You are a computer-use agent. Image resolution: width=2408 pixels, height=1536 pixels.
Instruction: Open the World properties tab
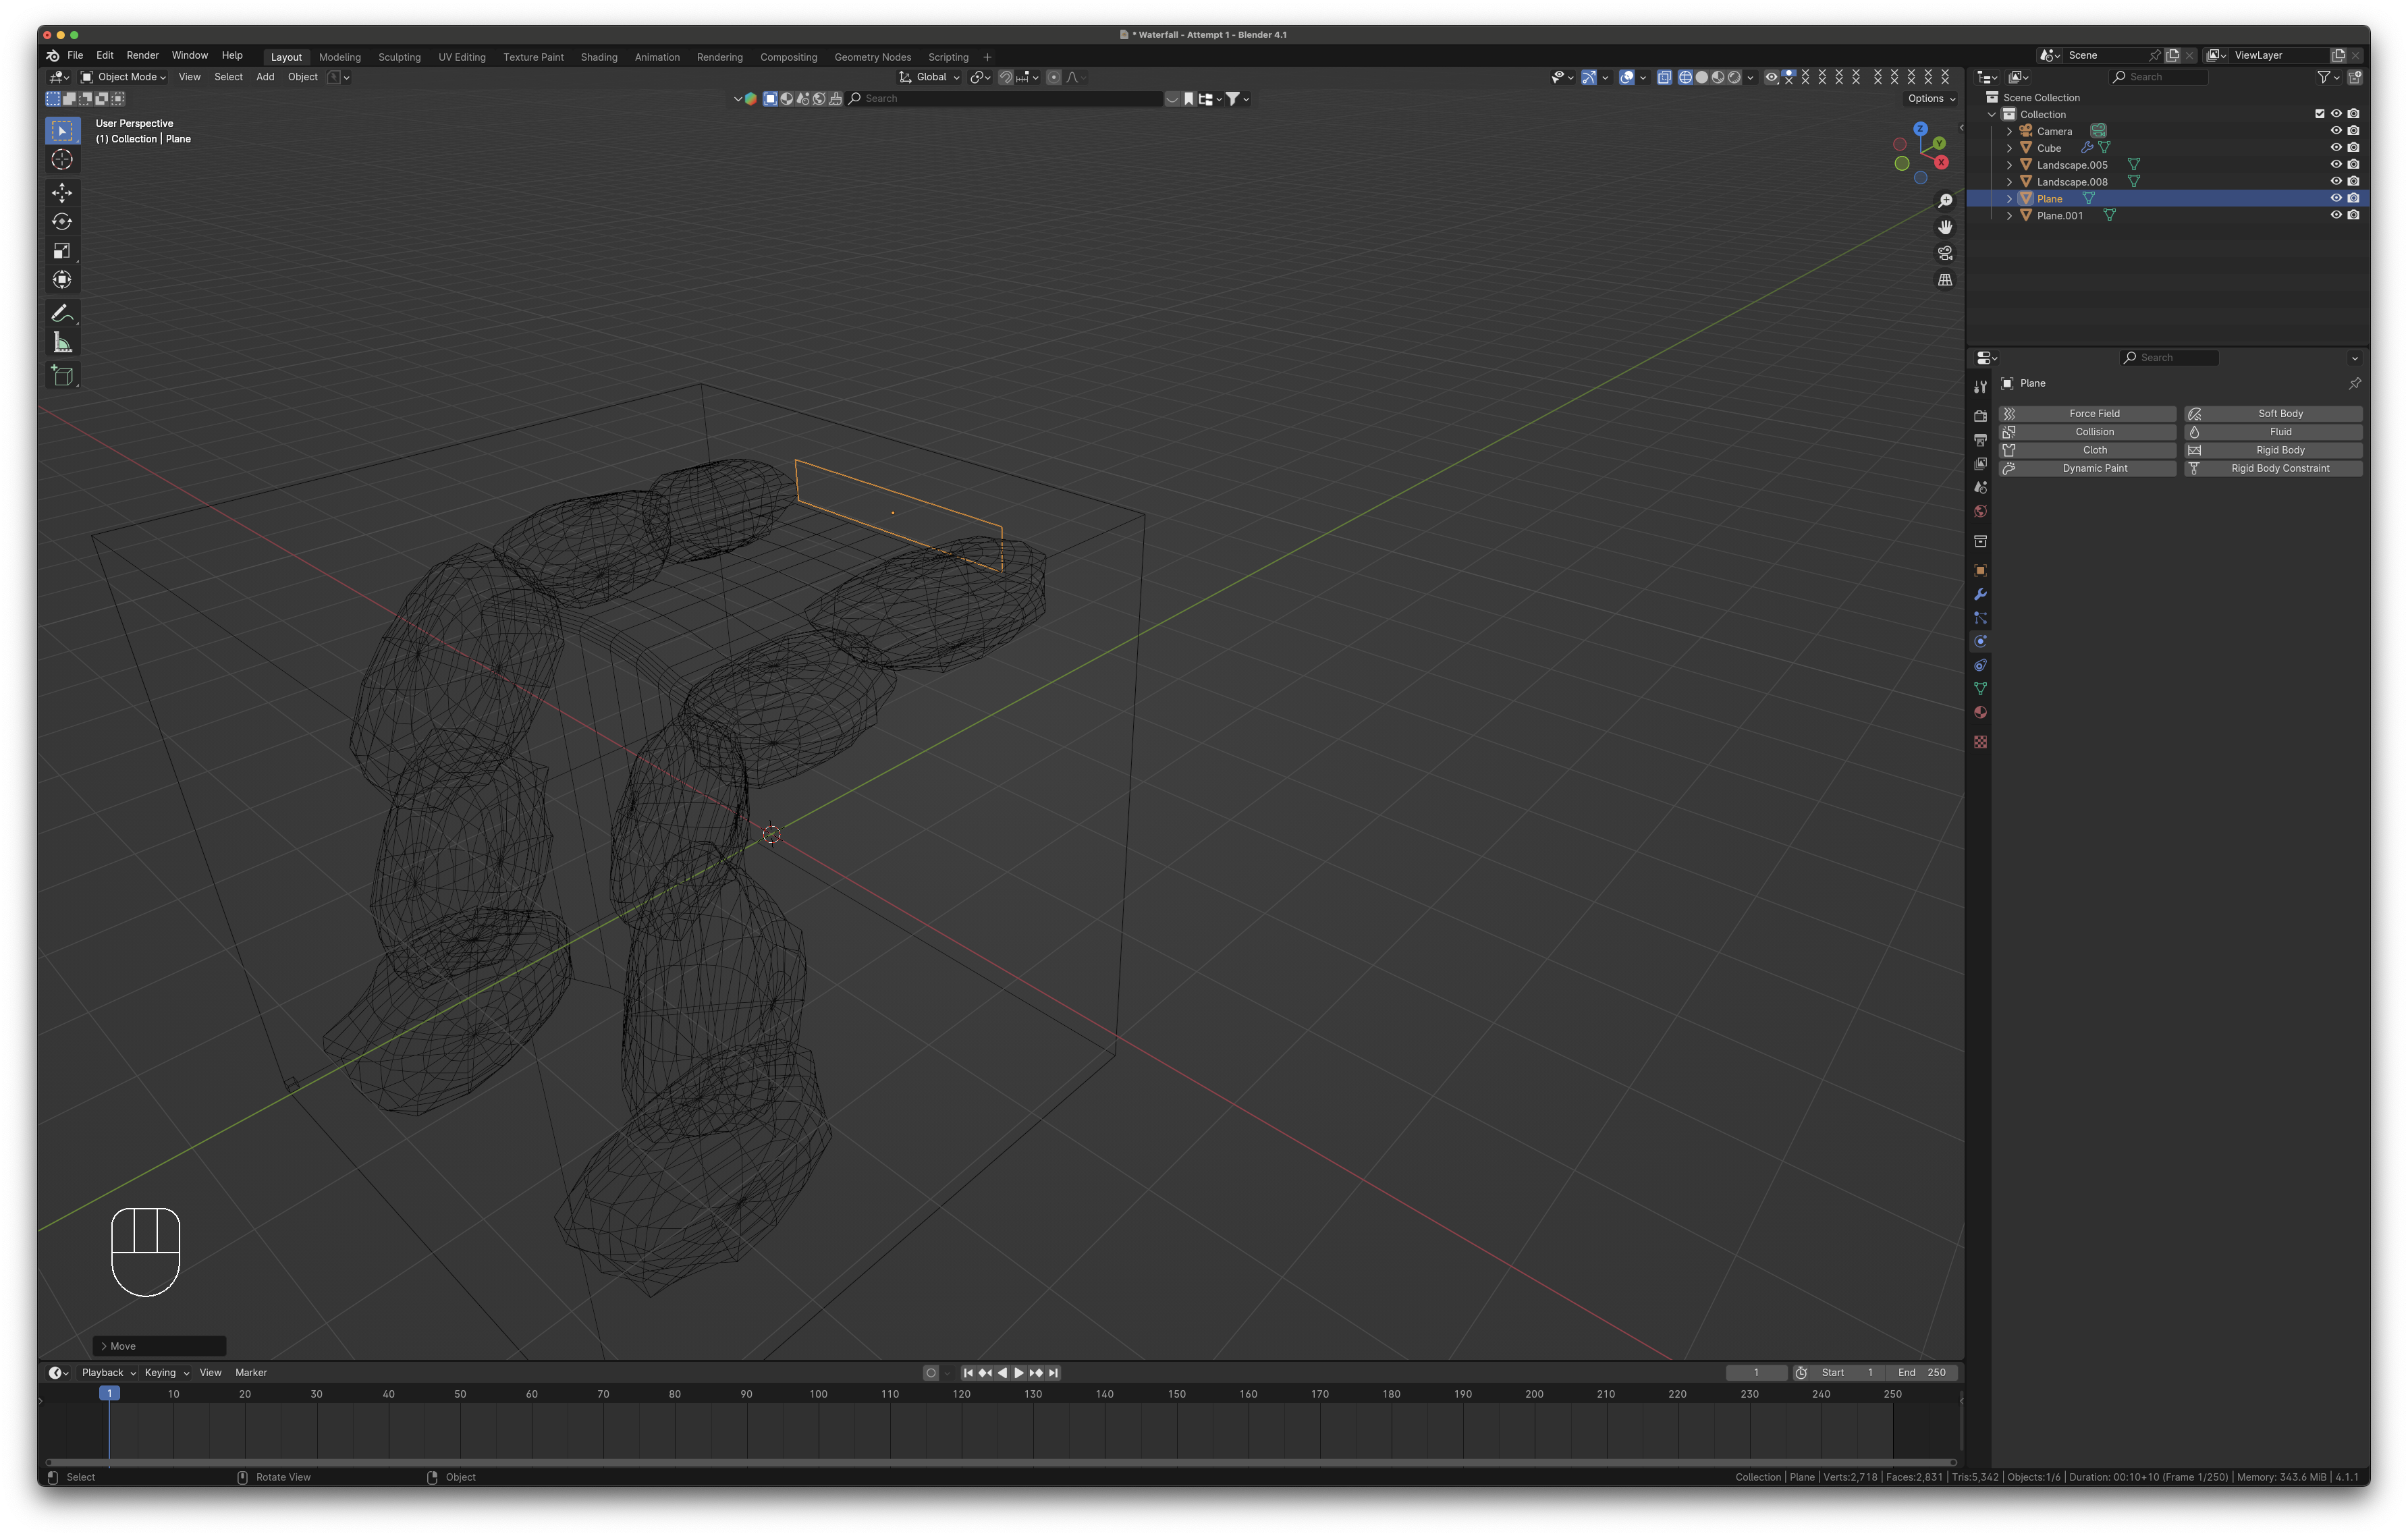[1980, 512]
